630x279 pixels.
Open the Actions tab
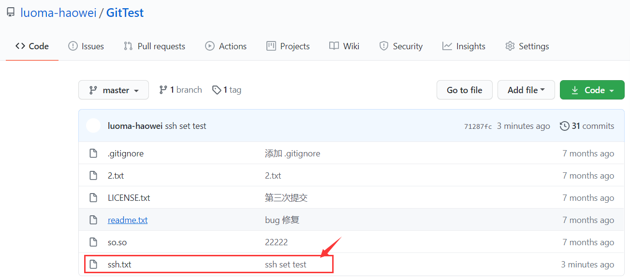coord(226,46)
